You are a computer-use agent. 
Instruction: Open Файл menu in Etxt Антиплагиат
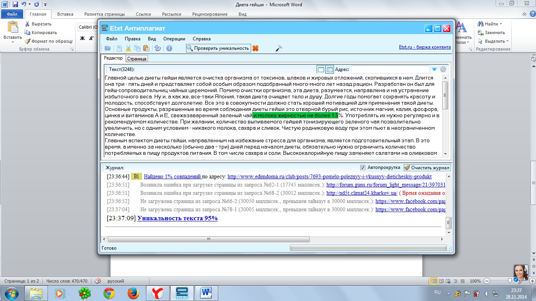click(111, 39)
